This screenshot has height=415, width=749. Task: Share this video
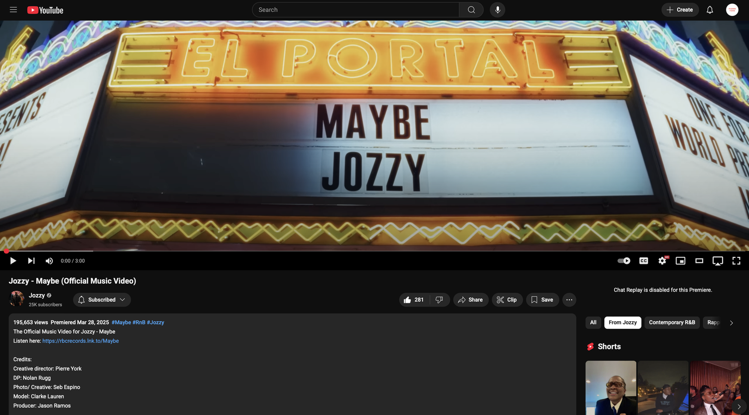coord(471,300)
